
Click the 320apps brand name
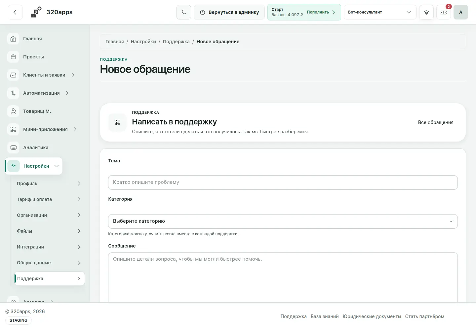click(59, 12)
